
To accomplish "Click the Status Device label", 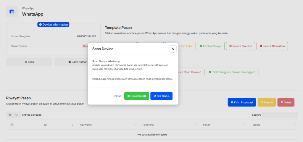I will click(x=19, y=46).
